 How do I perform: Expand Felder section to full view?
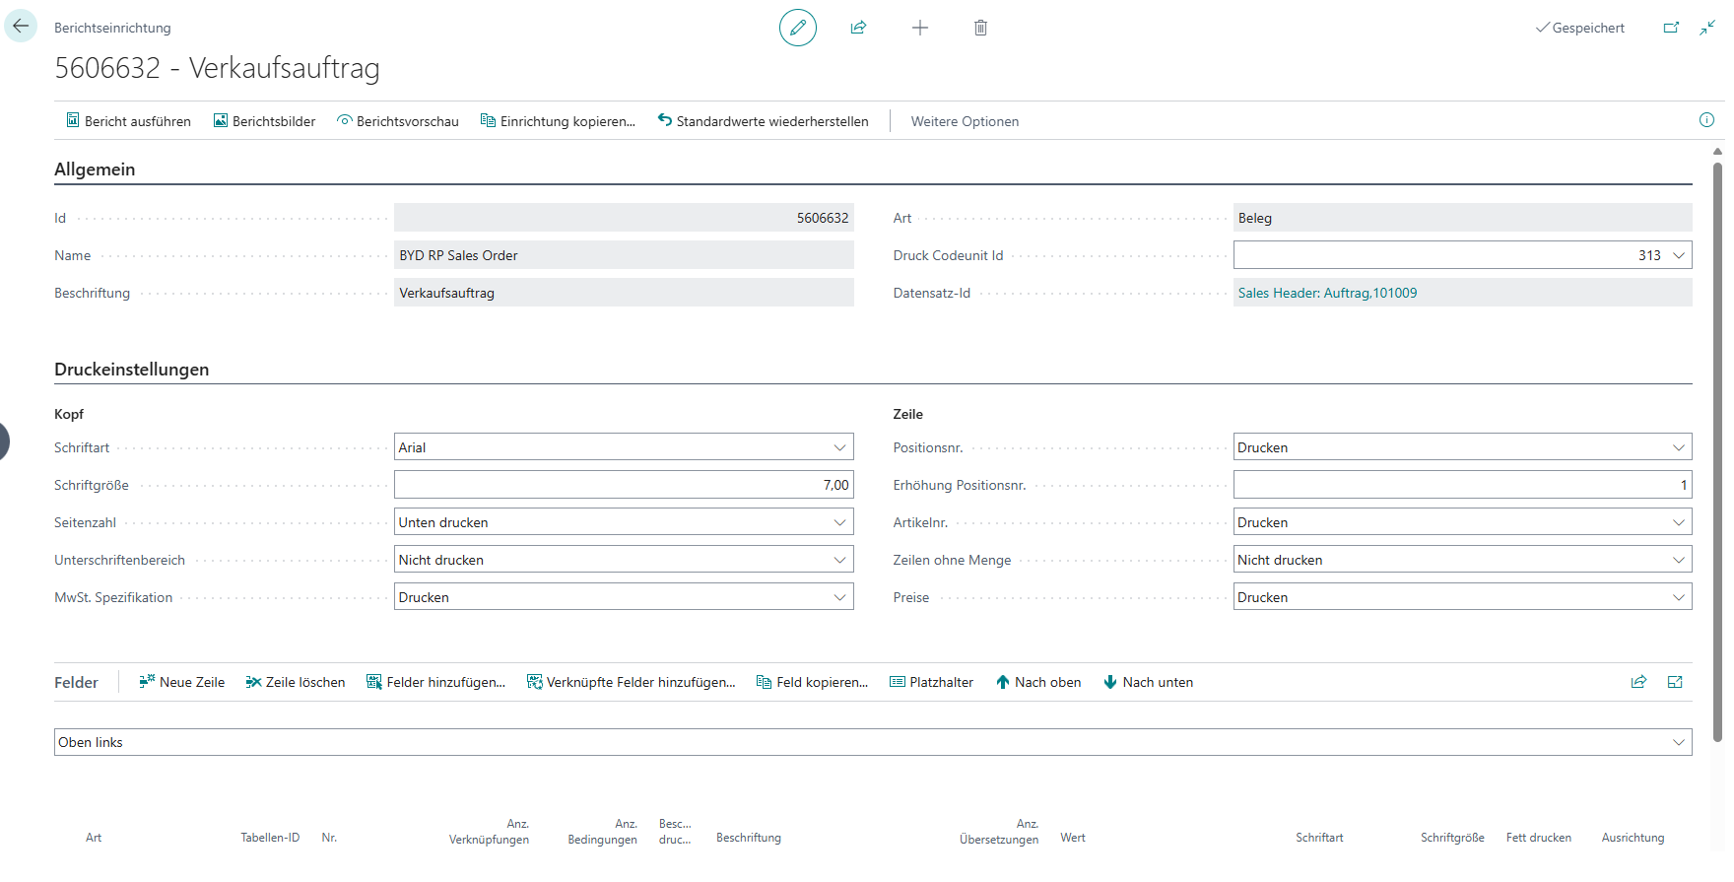click(1675, 682)
